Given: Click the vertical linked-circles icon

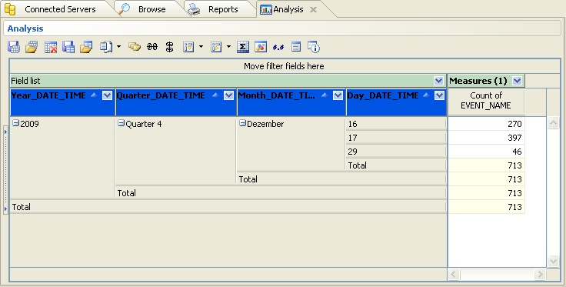Looking at the screenshot, I should [169, 47].
